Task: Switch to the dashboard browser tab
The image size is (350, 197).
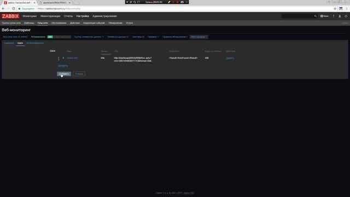Action: pyautogui.click(x=54, y=3)
